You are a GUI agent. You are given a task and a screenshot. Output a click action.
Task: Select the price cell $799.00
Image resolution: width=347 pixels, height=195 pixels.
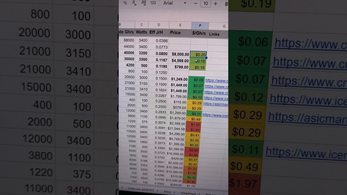[179, 67]
